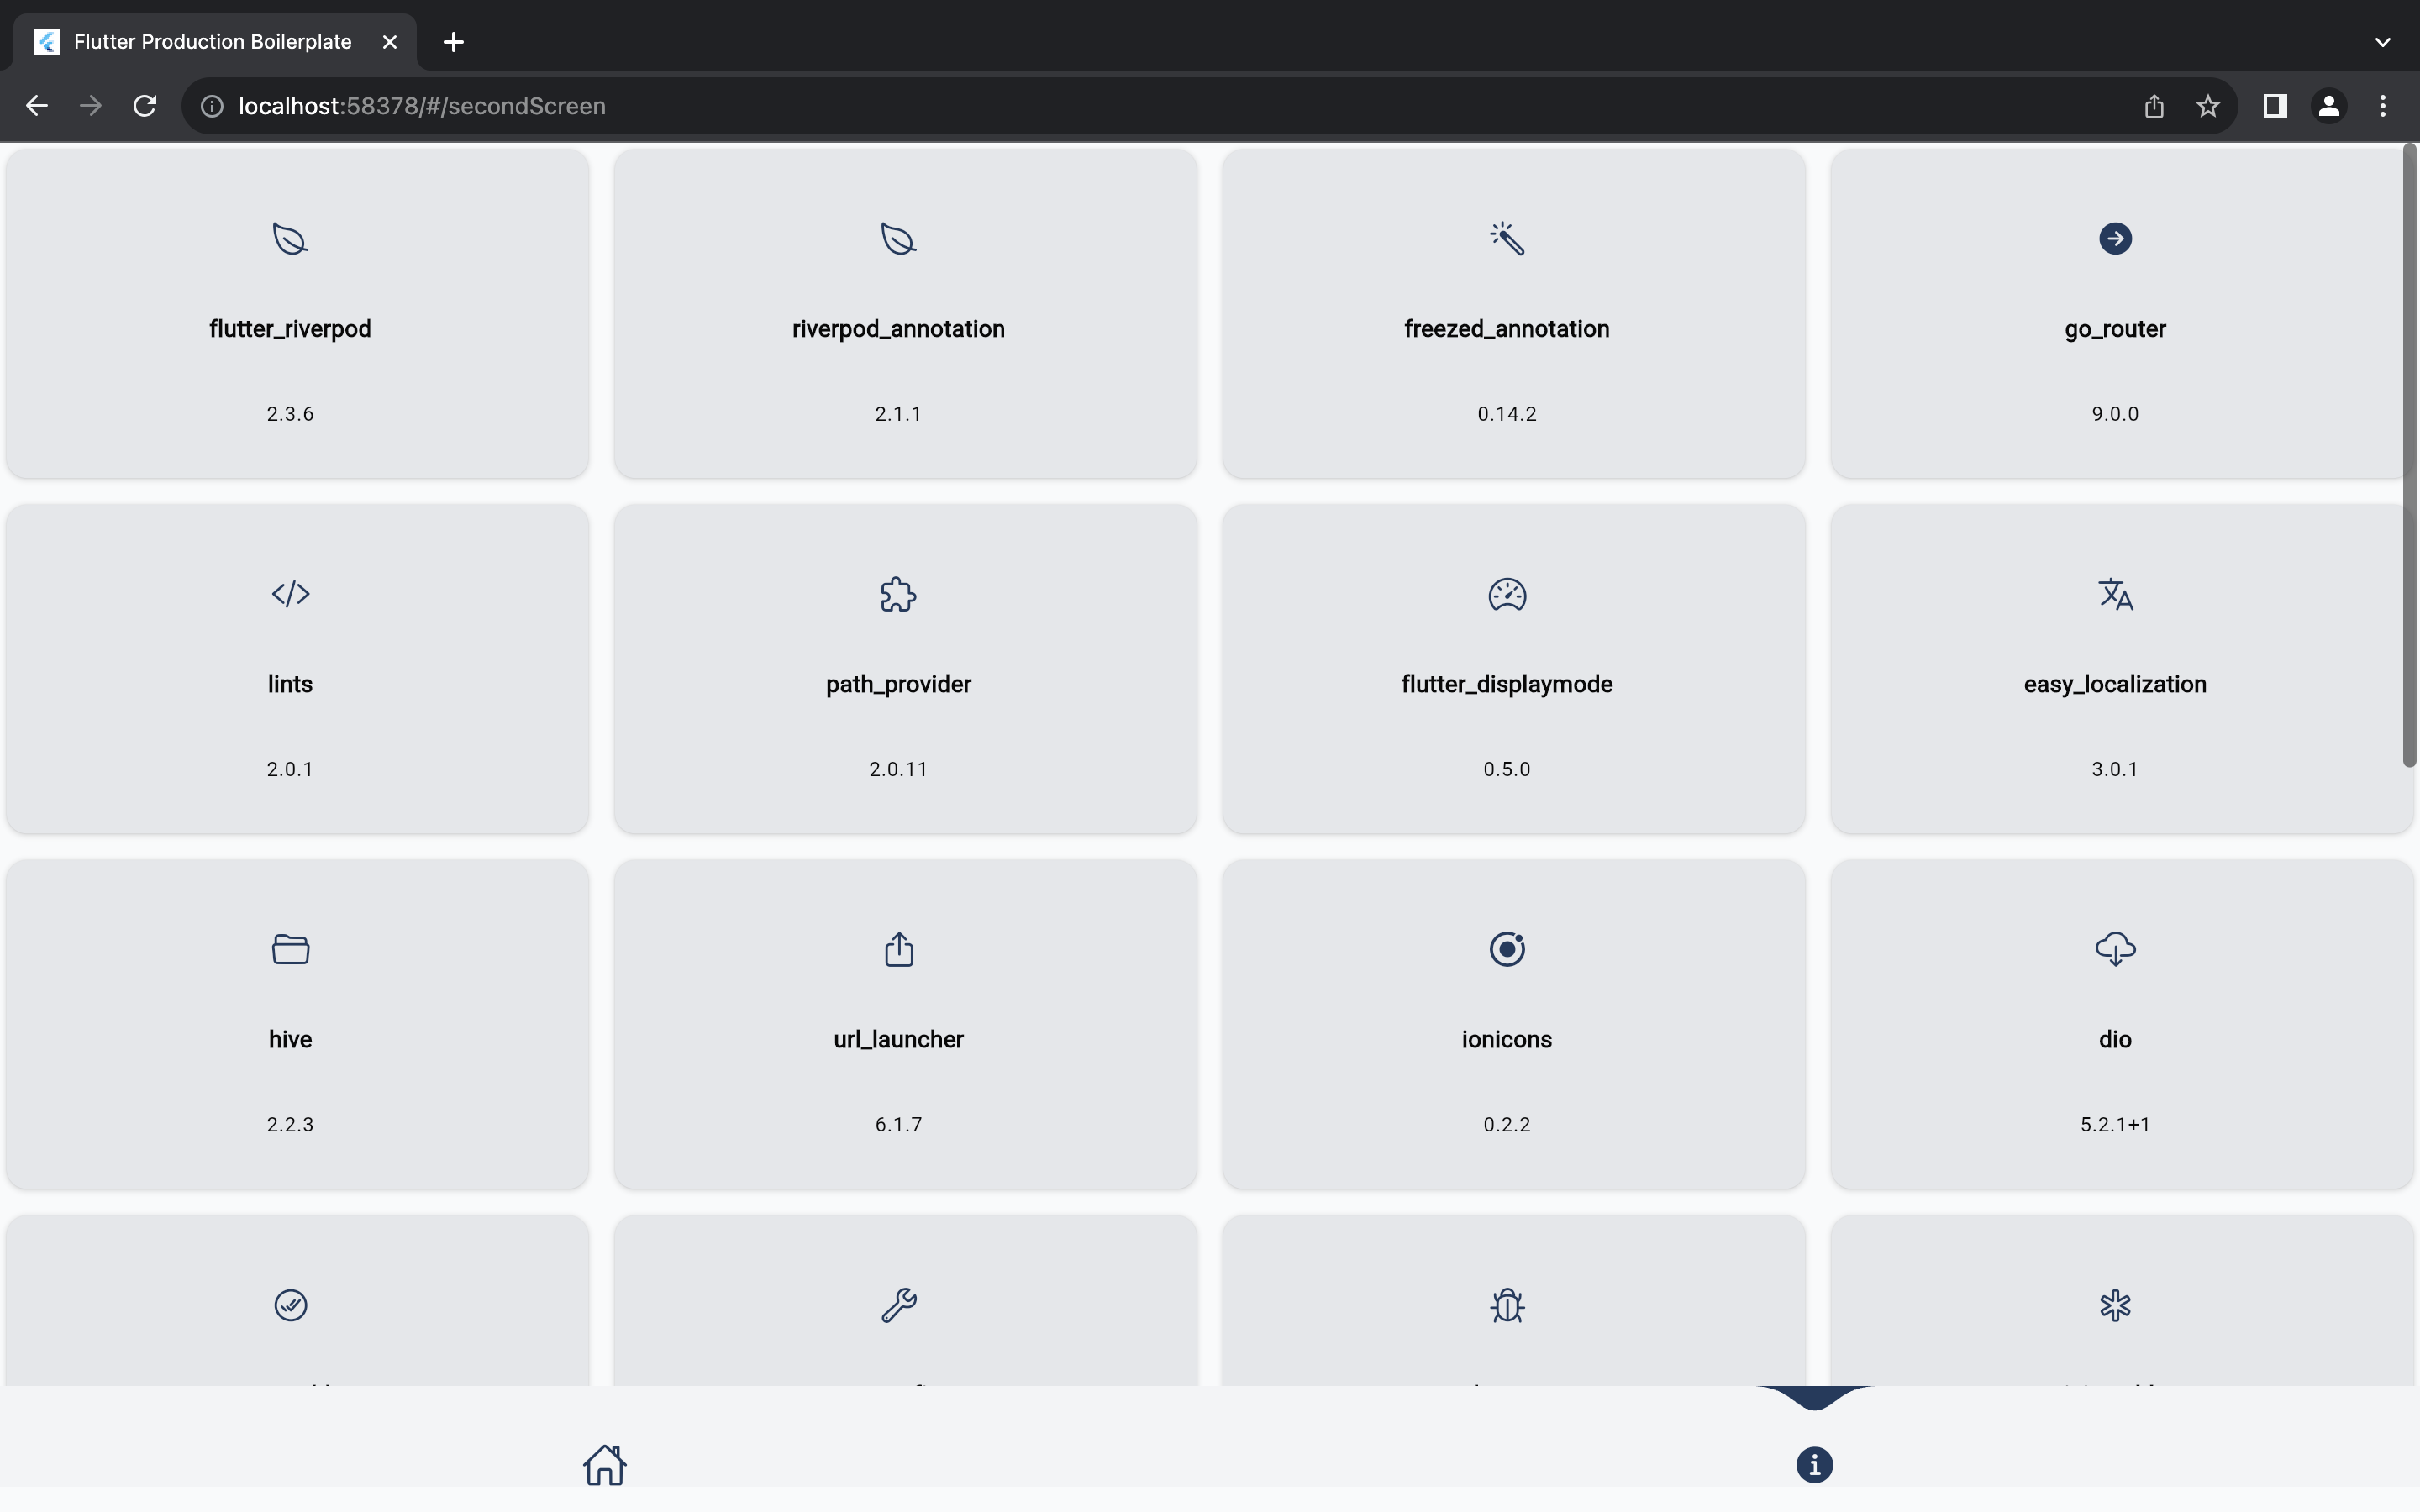Click the bottom row wrench icon
The width and height of the screenshot is (2420, 1512).
[x=897, y=1305]
